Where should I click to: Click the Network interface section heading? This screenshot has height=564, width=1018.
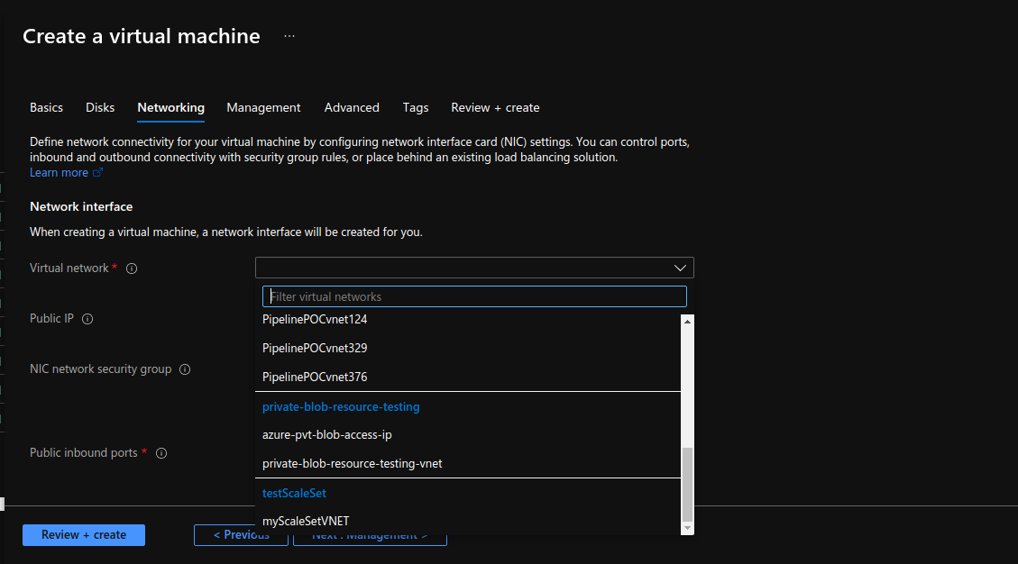pyautogui.click(x=81, y=207)
